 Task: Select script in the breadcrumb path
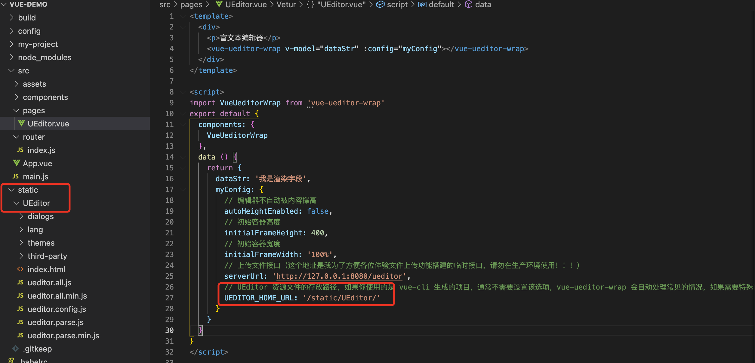coord(397,5)
